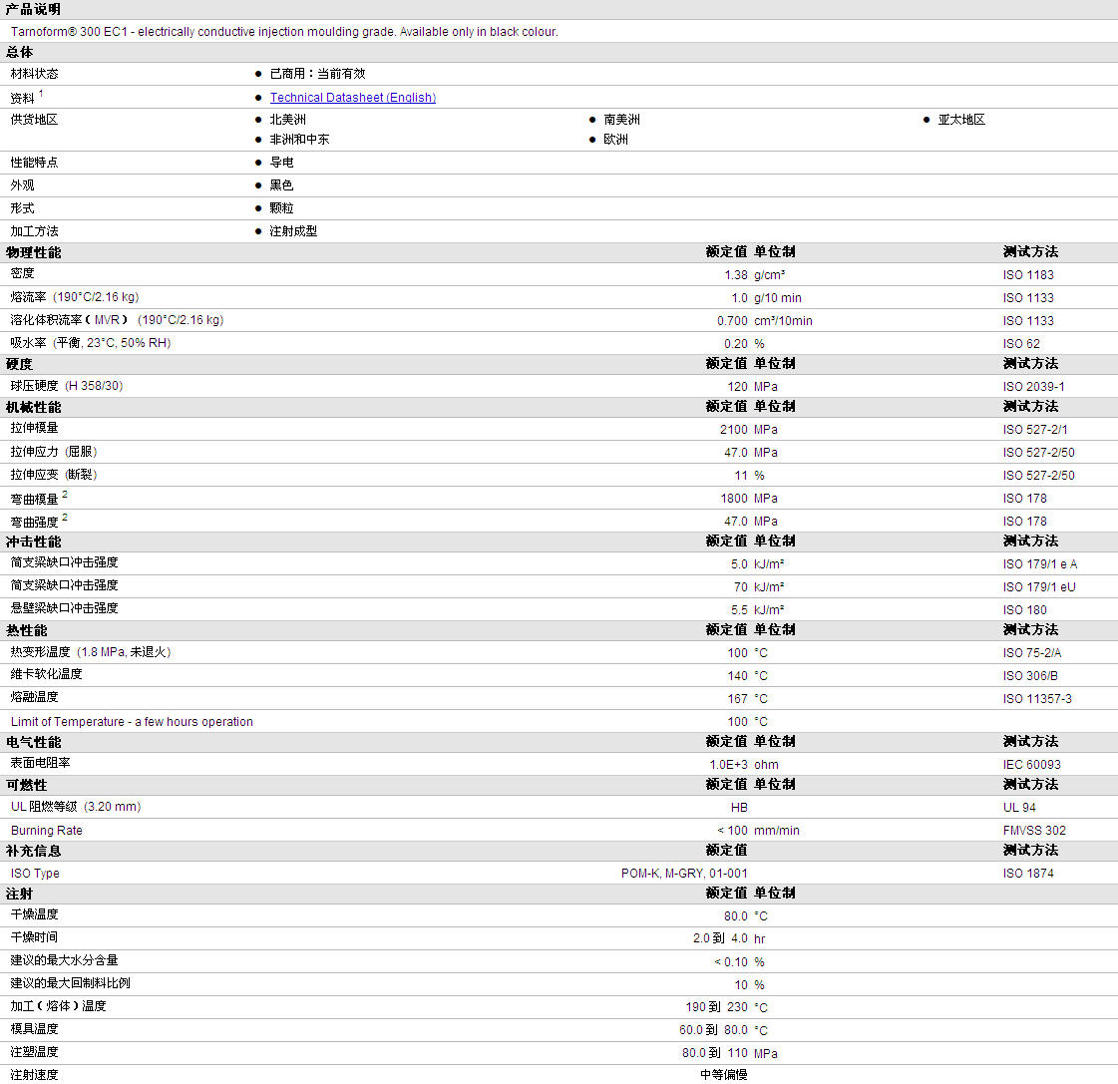Click the Tarnoform 300 EC1 product description text
This screenshot has width=1118, height=1084.
pyautogui.click(x=284, y=32)
